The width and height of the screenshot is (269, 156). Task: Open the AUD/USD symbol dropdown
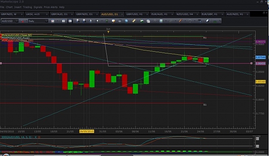coord(17,21)
